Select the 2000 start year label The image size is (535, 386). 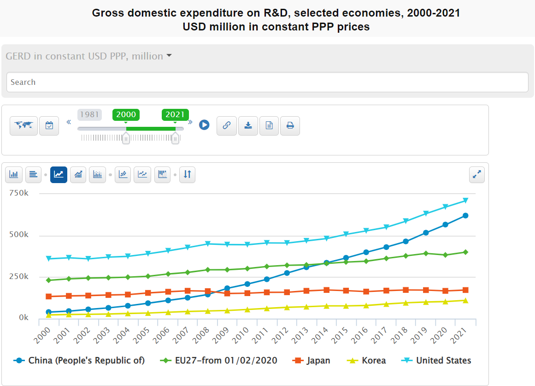[126, 114]
